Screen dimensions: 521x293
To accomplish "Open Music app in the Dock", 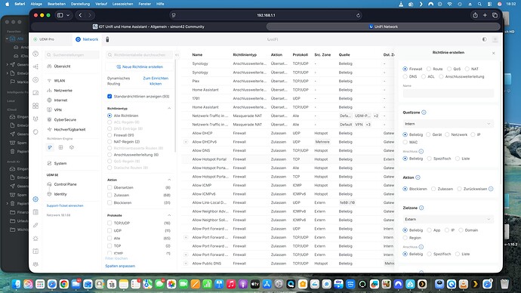I will 231,284.
